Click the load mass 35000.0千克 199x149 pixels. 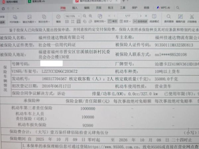pyautogui.click(x=166, y=79)
